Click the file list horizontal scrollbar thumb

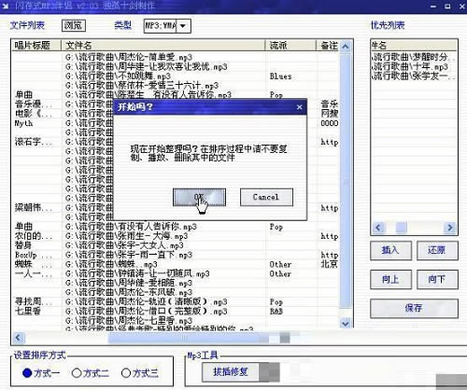(x=189, y=338)
